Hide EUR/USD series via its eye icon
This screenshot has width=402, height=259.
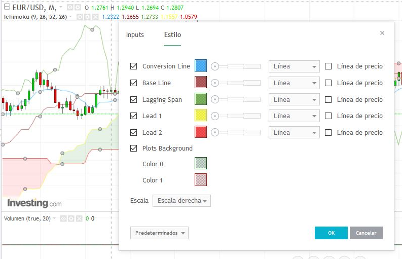pos(70,8)
